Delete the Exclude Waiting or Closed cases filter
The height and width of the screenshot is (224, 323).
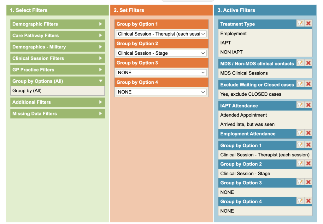tap(308, 84)
